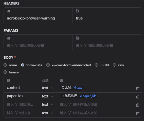Expand type dropdown in last empty row
Screen dimensions: 144x121
click(48, 113)
